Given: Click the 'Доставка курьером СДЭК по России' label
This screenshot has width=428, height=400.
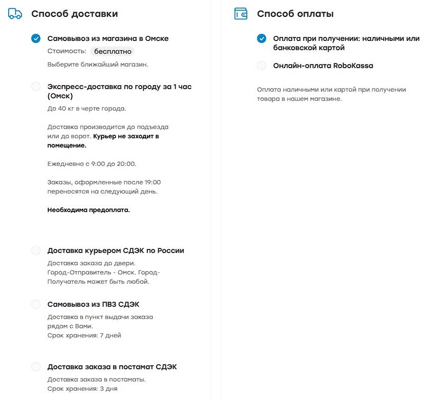Looking at the screenshot, I should pos(116,250).
